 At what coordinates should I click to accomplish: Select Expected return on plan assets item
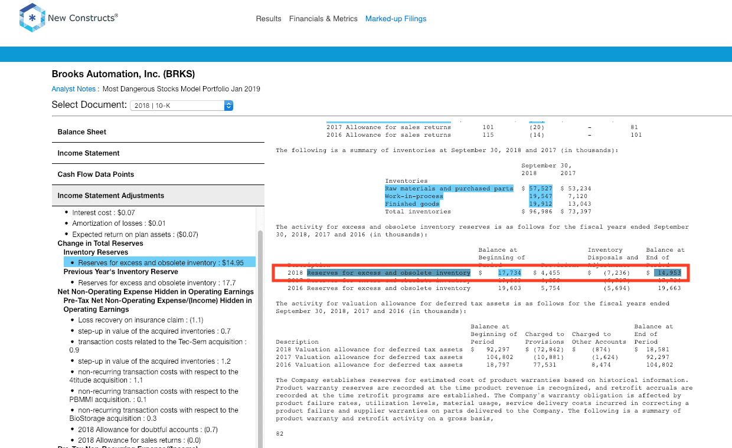tap(135, 235)
